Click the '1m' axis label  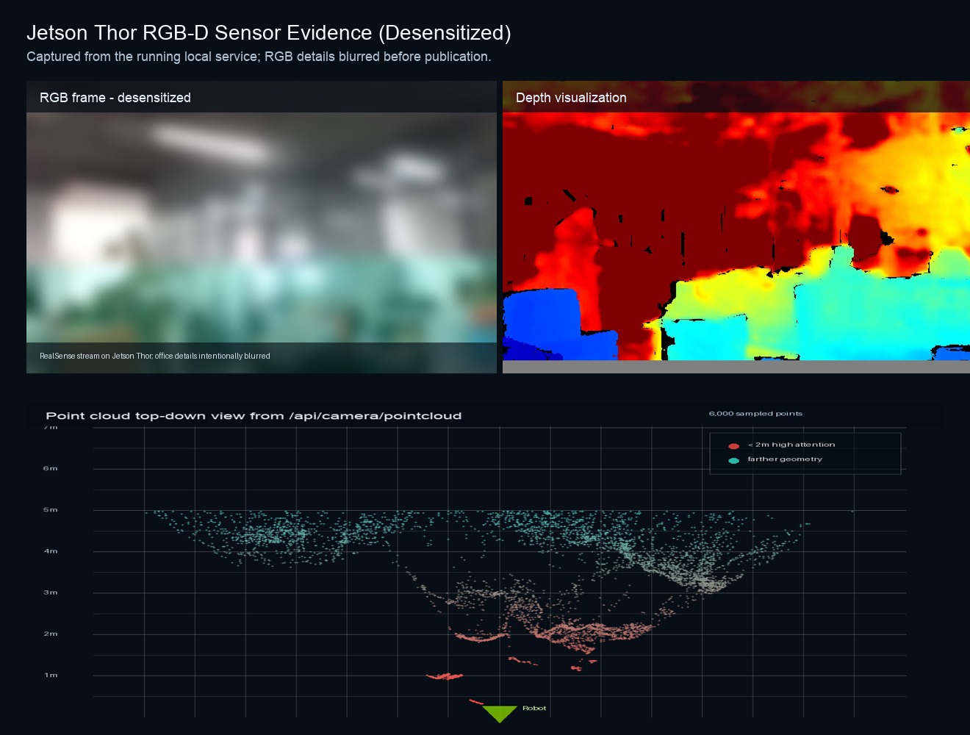(50, 675)
